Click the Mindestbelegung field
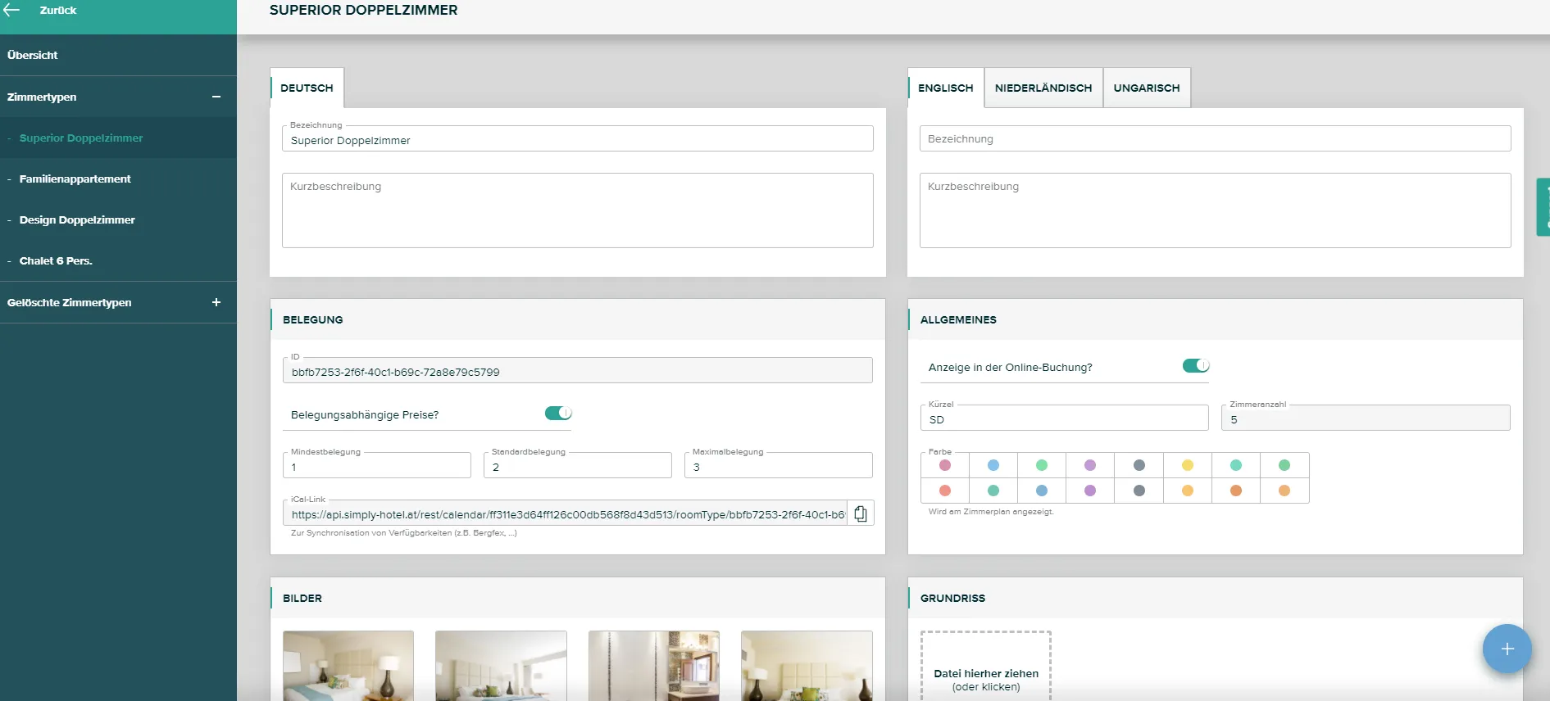This screenshot has width=1550, height=701. (377, 466)
